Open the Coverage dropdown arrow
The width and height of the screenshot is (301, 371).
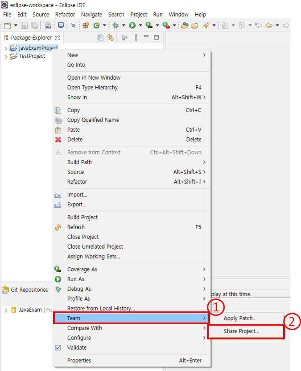tap(157, 25)
